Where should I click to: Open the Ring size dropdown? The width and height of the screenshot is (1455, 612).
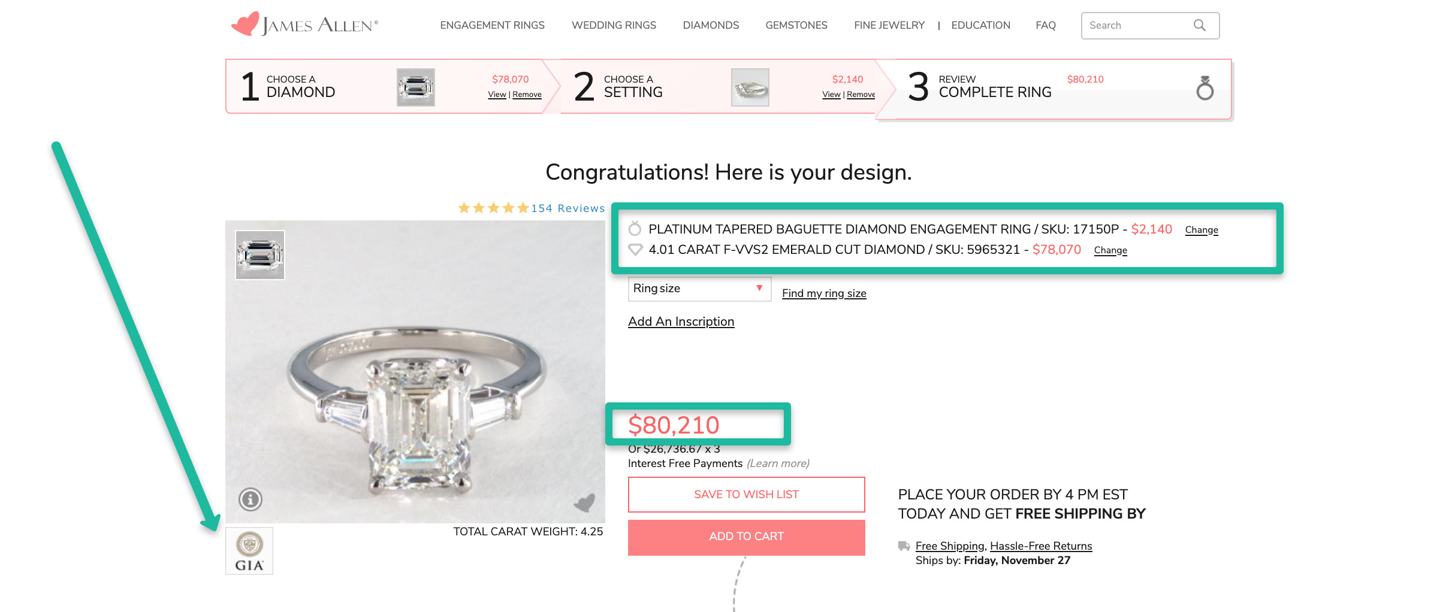click(x=699, y=289)
